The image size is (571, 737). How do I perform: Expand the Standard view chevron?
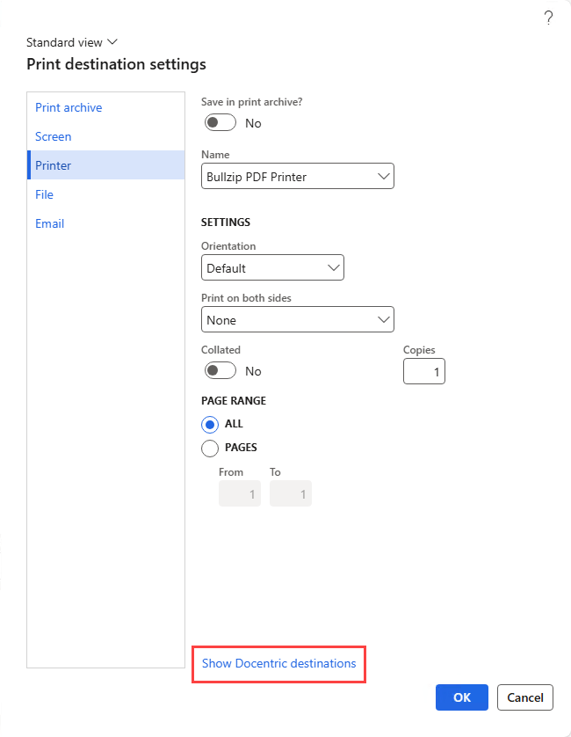click(112, 42)
